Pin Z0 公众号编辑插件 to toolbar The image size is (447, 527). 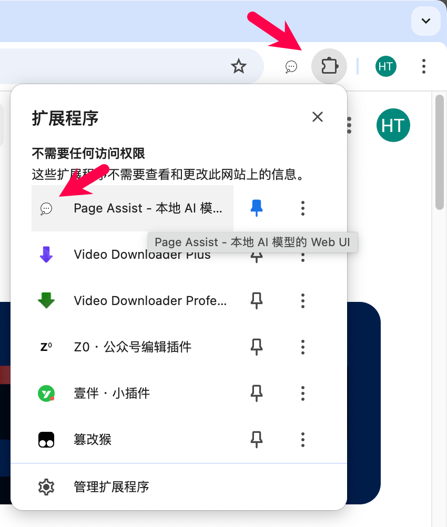pyautogui.click(x=257, y=347)
